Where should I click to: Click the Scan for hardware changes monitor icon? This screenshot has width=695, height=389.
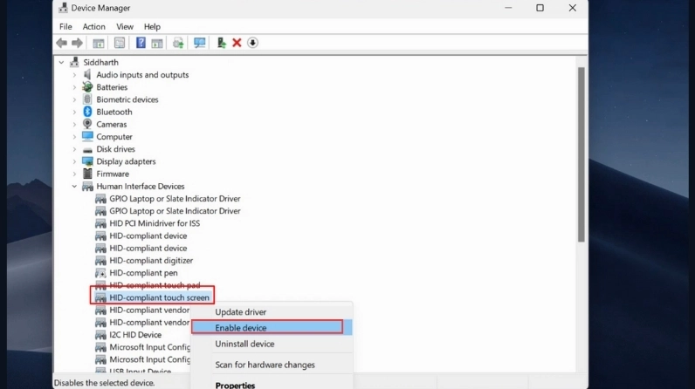[x=199, y=43]
